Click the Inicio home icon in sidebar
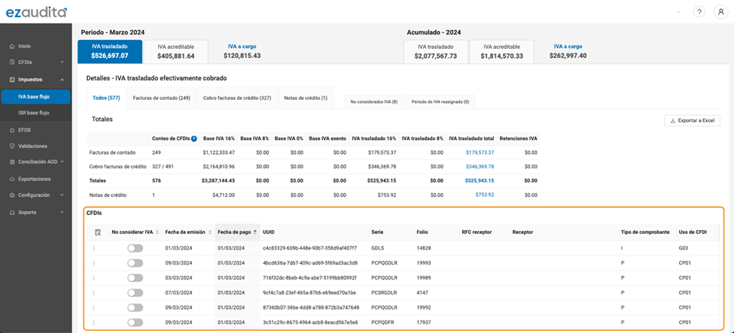This screenshot has width=734, height=333. (12, 46)
